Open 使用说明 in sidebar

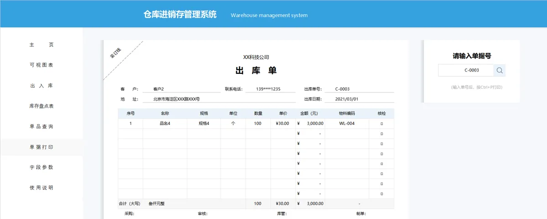tap(41, 188)
